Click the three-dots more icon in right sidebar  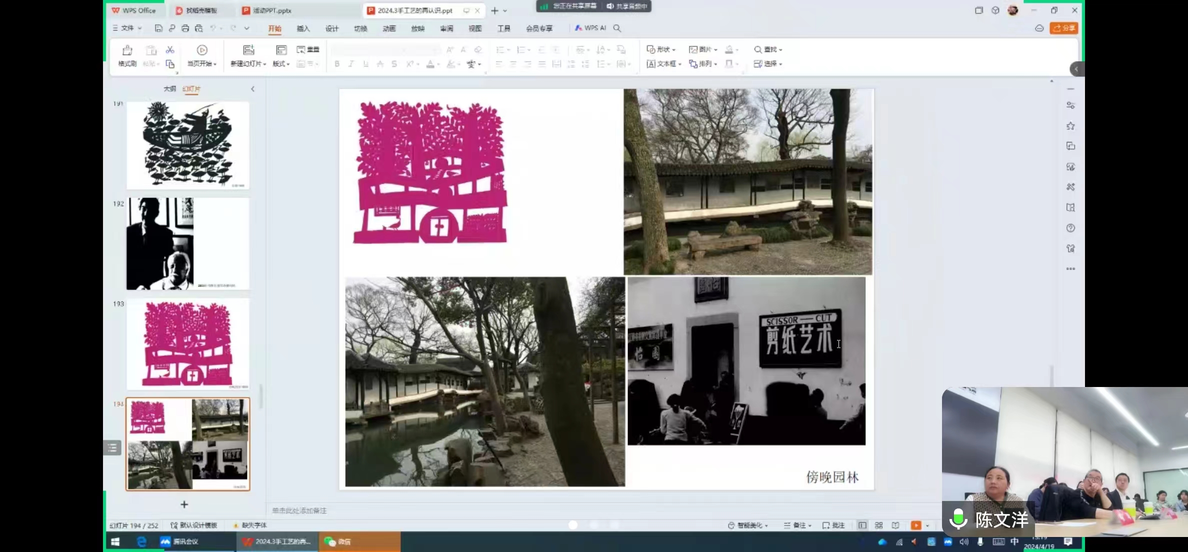[1070, 269]
